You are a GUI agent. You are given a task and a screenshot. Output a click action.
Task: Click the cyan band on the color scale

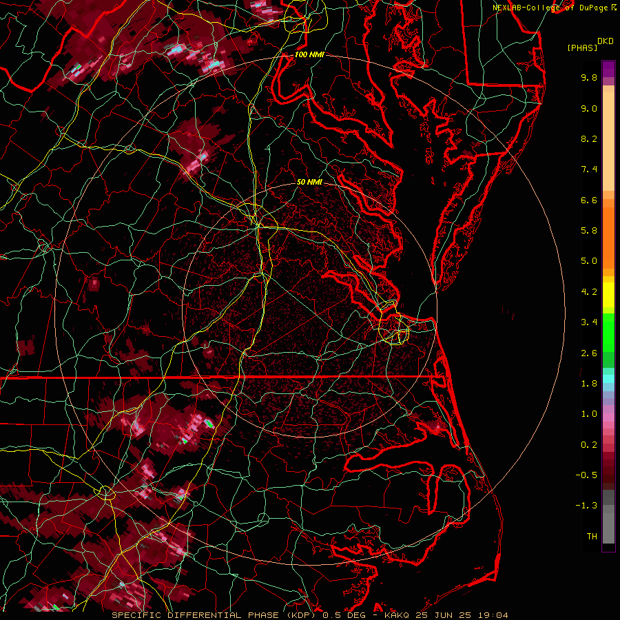point(608,379)
